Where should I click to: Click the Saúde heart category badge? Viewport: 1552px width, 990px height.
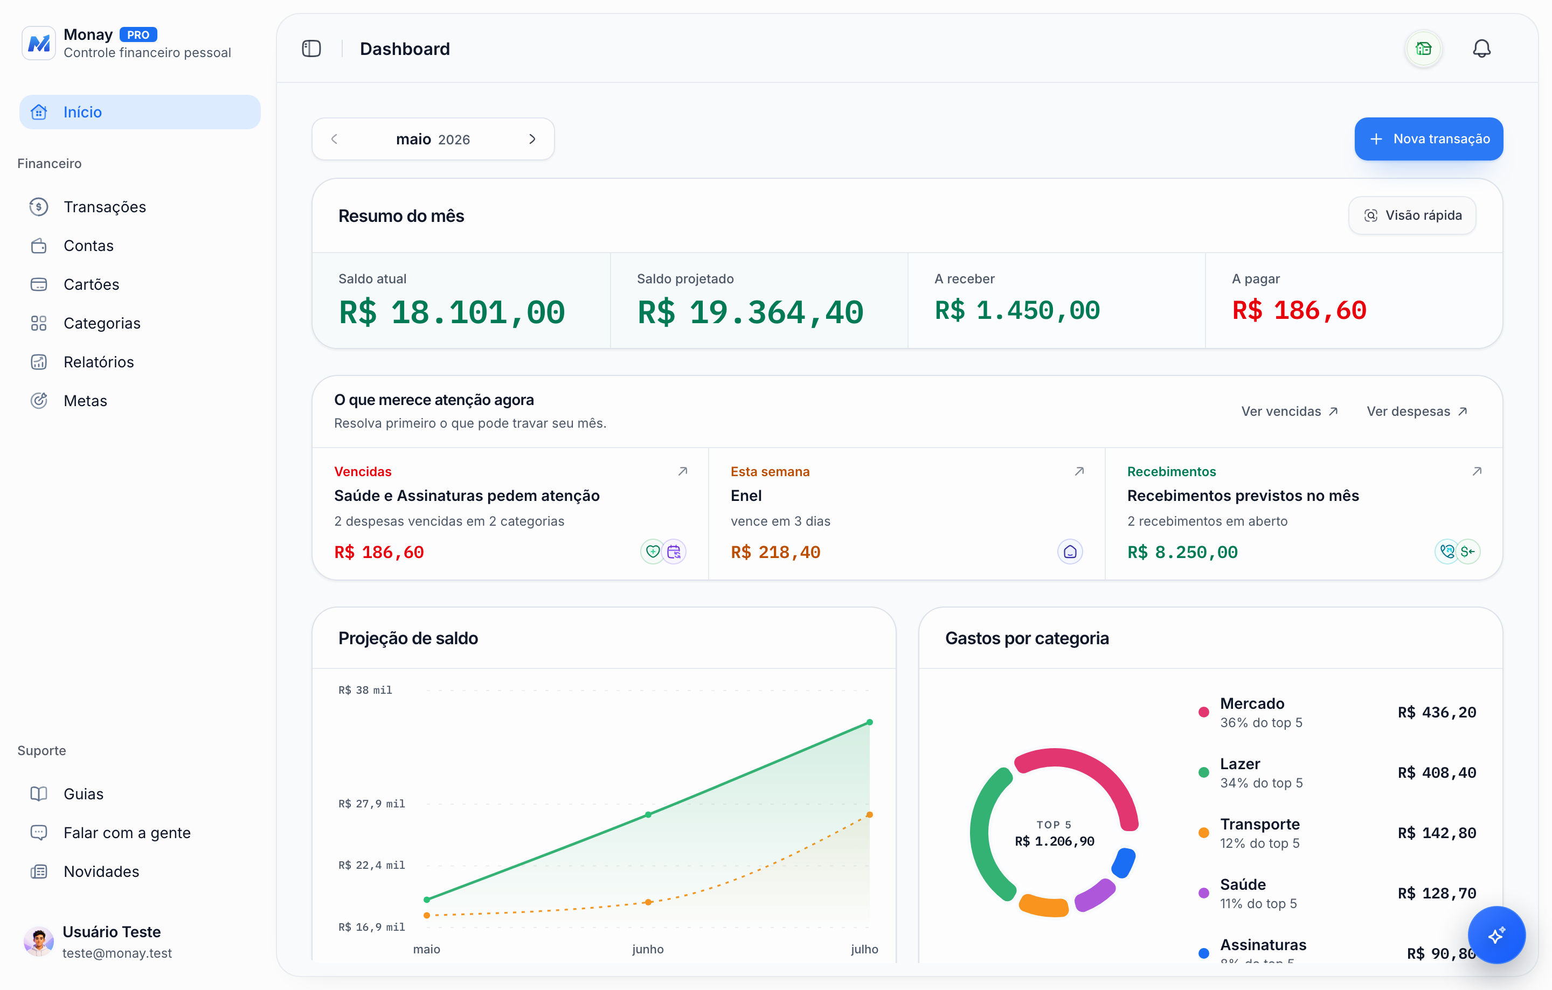(652, 552)
